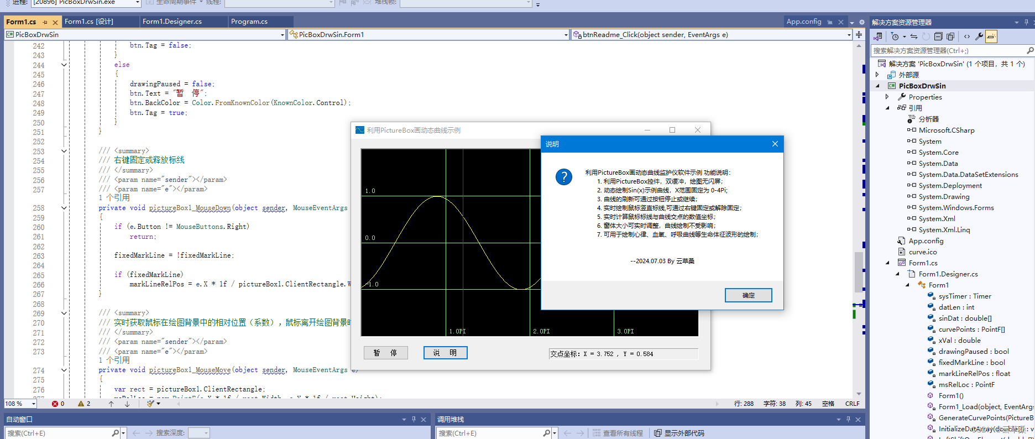1035x439 pixels.
Task: Close the Form1.cs tab
Action: click(55, 23)
